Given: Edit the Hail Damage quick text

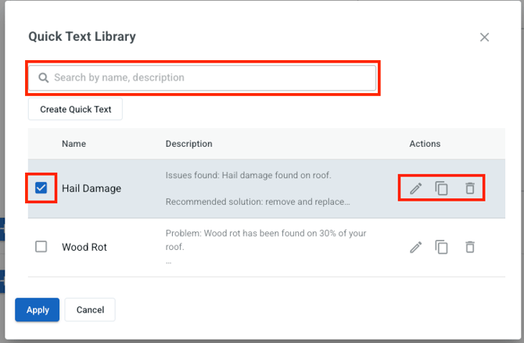Looking at the screenshot, I should tap(416, 188).
